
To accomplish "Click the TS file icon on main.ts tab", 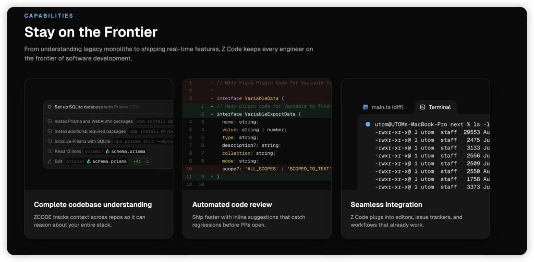I will pyautogui.click(x=366, y=107).
